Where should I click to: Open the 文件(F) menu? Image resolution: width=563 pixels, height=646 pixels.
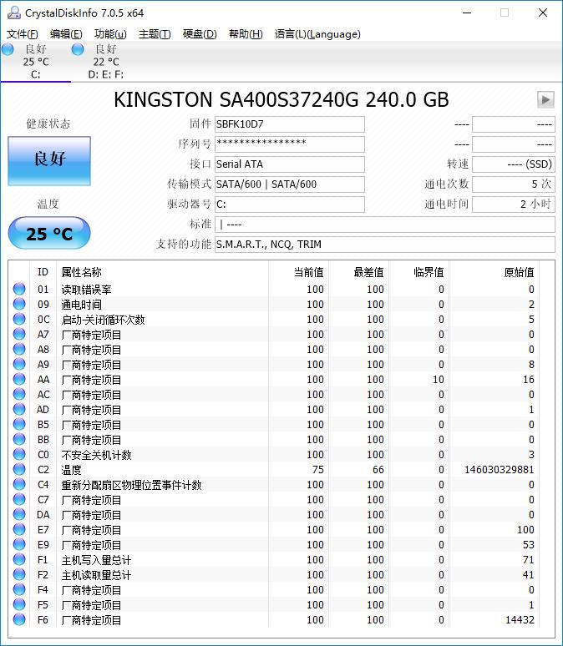tap(23, 34)
